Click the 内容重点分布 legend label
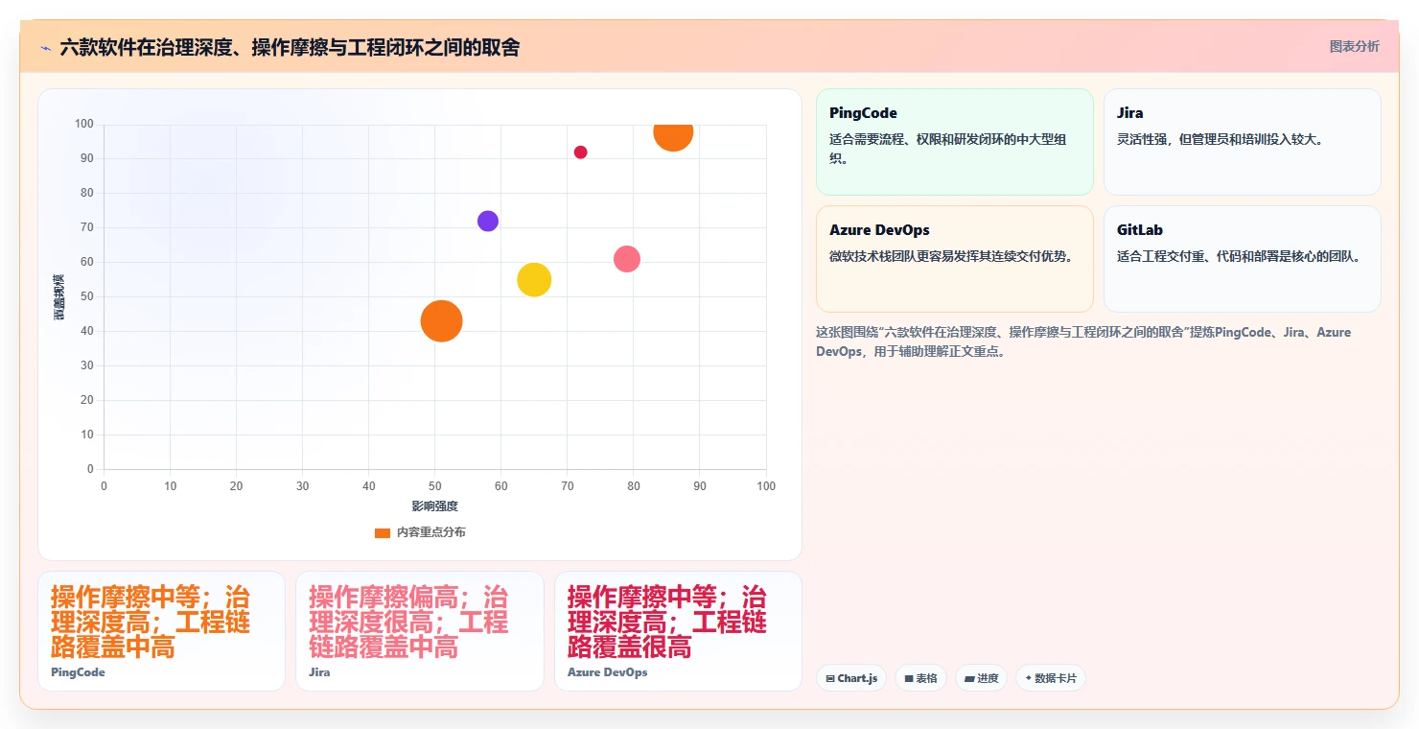 [431, 532]
